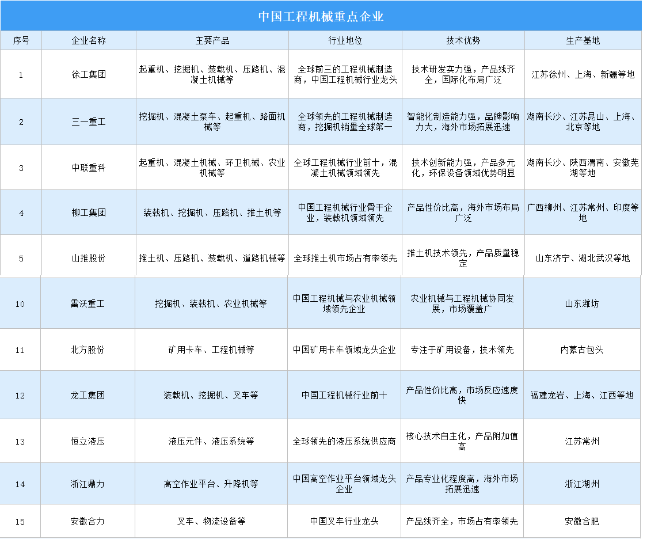Click cell 全球领先的液压系统供应商
The height and width of the screenshot is (539, 647).
344,442
